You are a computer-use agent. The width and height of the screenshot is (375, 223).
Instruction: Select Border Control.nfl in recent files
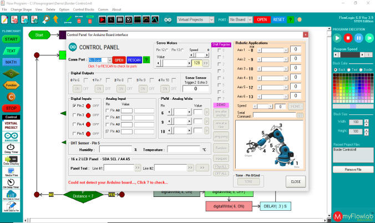tap(345, 150)
